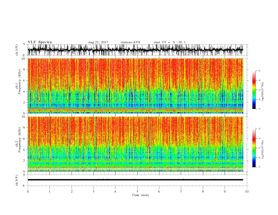The height and width of the screenshot is (215, 278).
Task: Click the "-7" label on upper colorbar
Action: point(259,109)
